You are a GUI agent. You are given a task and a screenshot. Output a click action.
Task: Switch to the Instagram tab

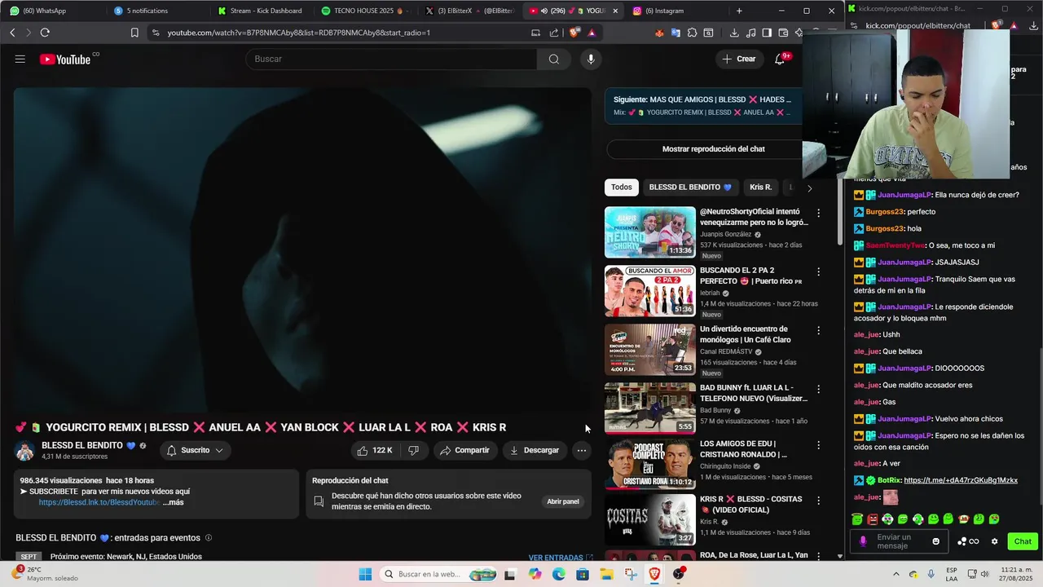click(x=676, y=11)
